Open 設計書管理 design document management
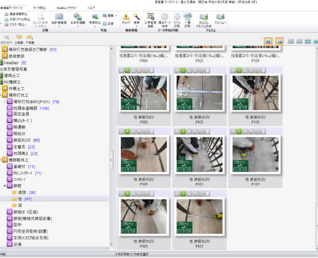 (x=59, y=19)
